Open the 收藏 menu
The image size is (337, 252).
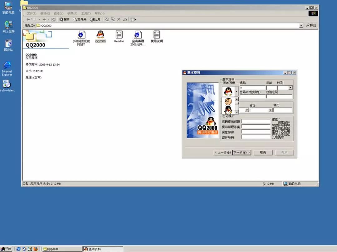(x=72, y=13)
